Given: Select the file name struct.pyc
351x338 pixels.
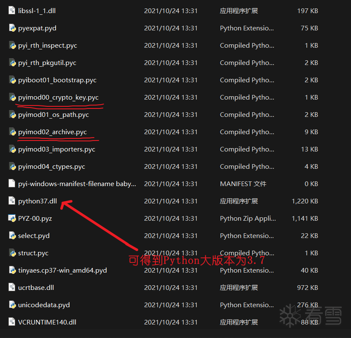Looking at the screenshot, I should [x=33, y=253].
